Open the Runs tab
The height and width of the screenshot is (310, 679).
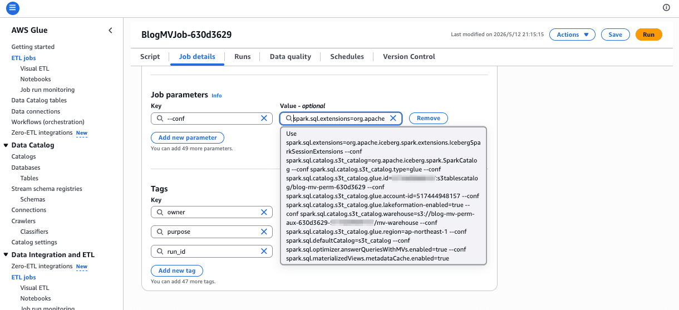click(242, 56)
